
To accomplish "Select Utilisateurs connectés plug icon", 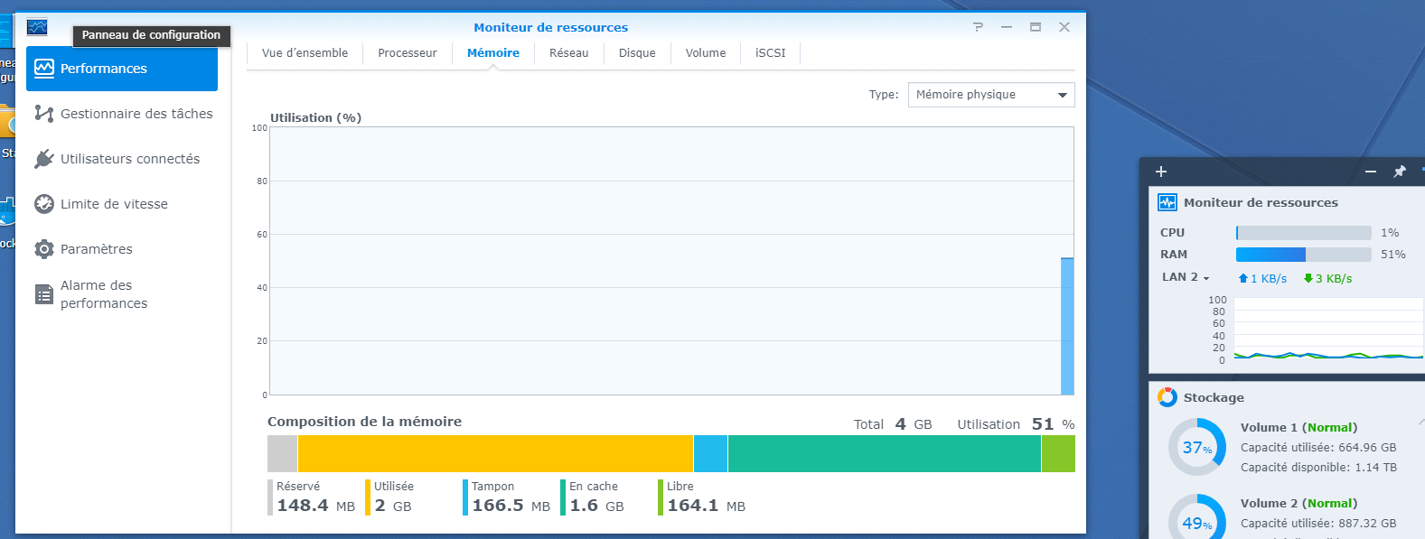I will (x=43, y=159).
